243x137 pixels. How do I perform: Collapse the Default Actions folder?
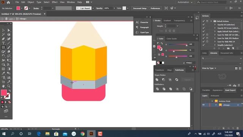tap(211, 21)
